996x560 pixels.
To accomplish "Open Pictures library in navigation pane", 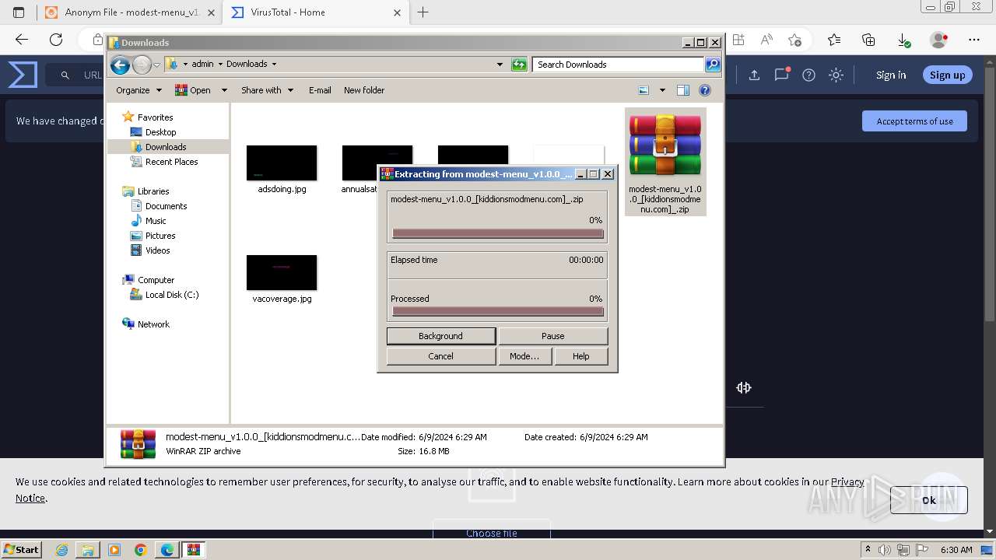I will pyautogui.click(x=160, y=236).
